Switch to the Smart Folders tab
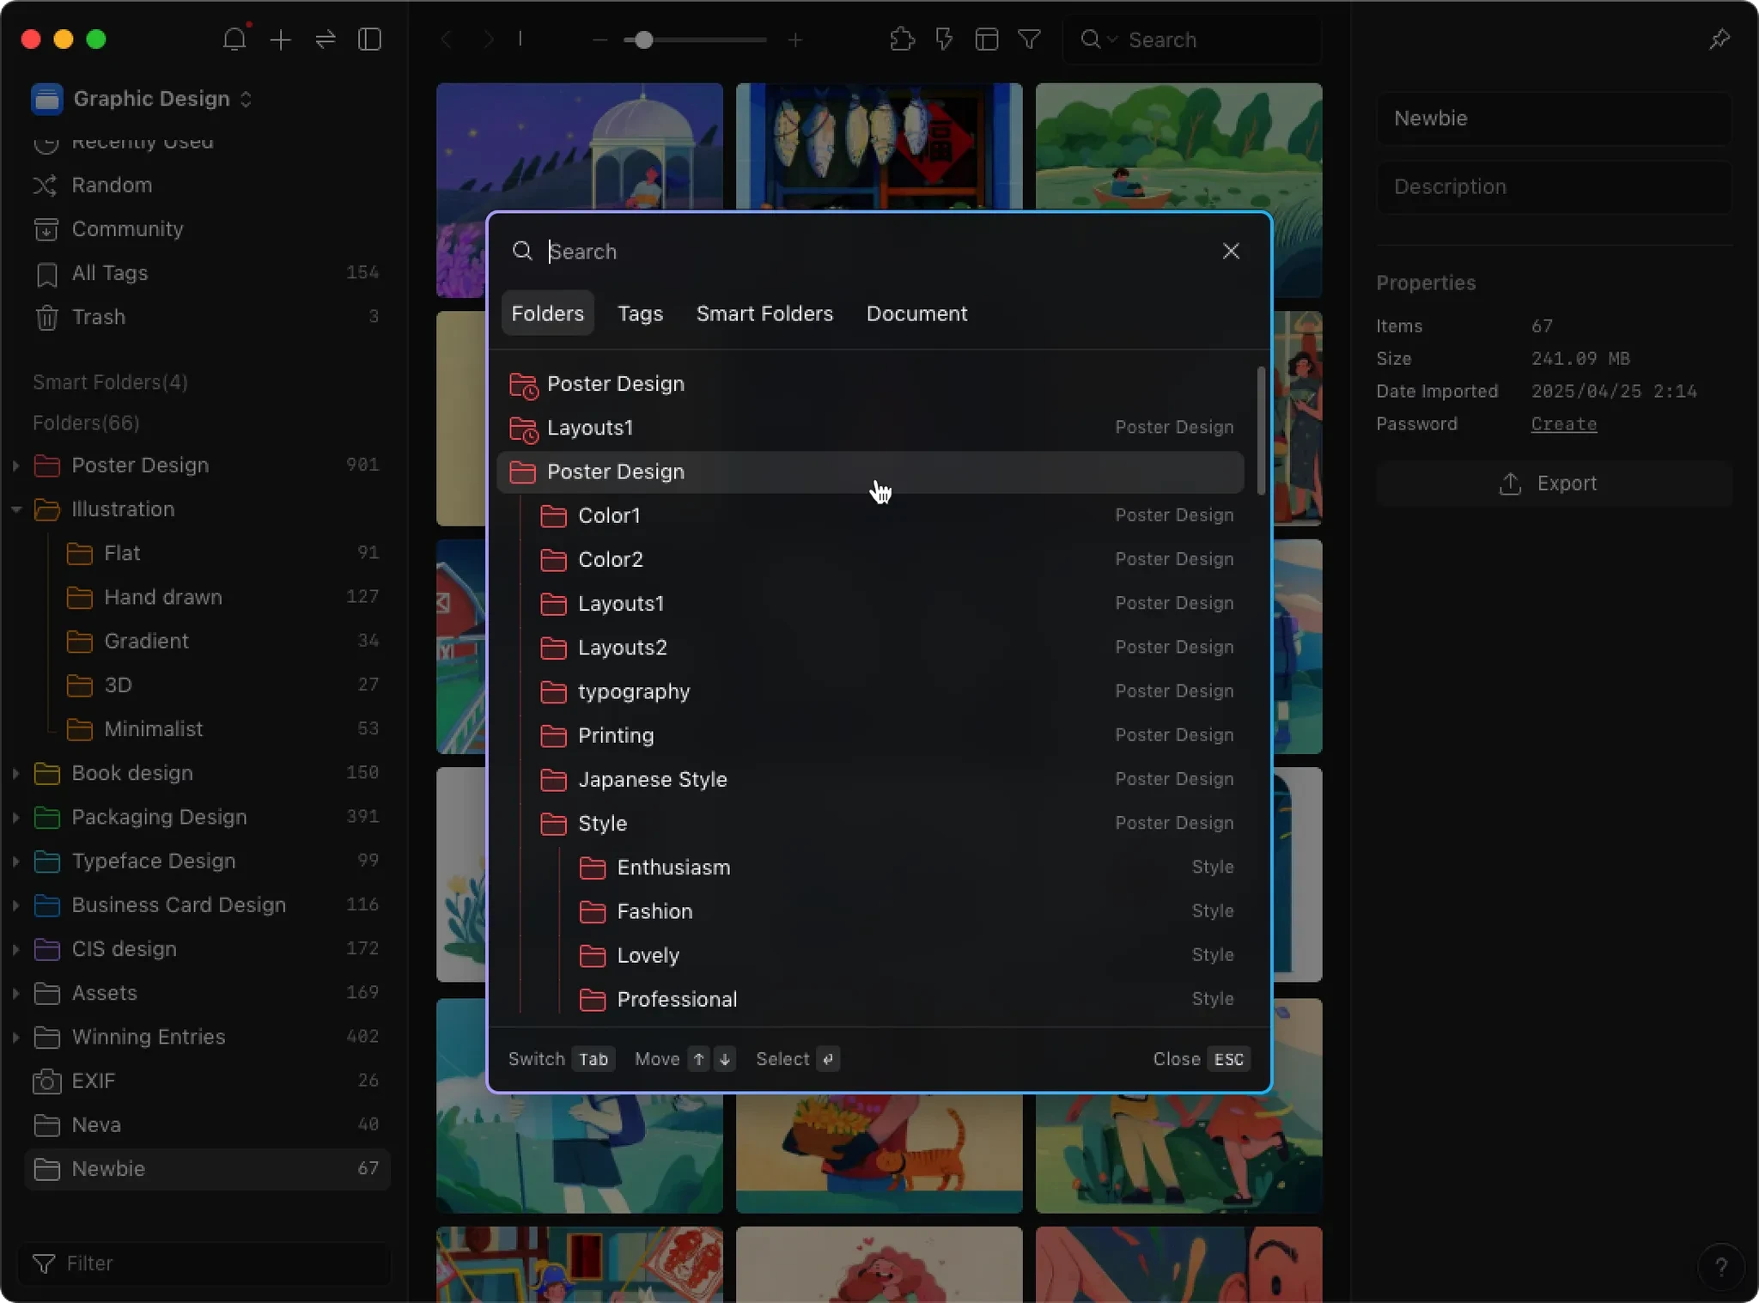This screenshot has width=1759, height=1303. pos(764,314)
